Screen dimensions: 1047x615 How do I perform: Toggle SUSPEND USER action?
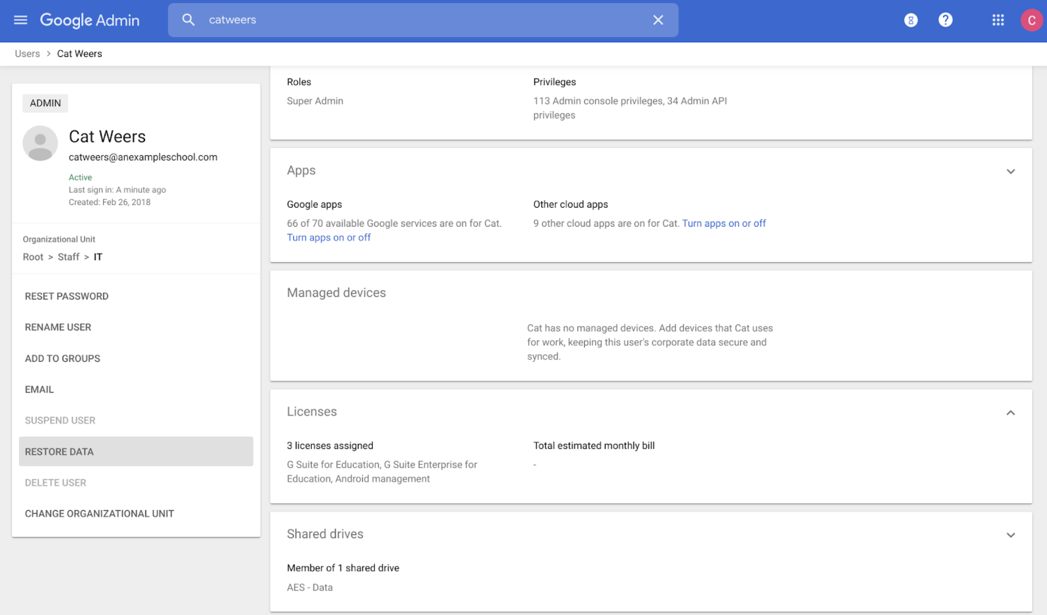coord(60,420)
